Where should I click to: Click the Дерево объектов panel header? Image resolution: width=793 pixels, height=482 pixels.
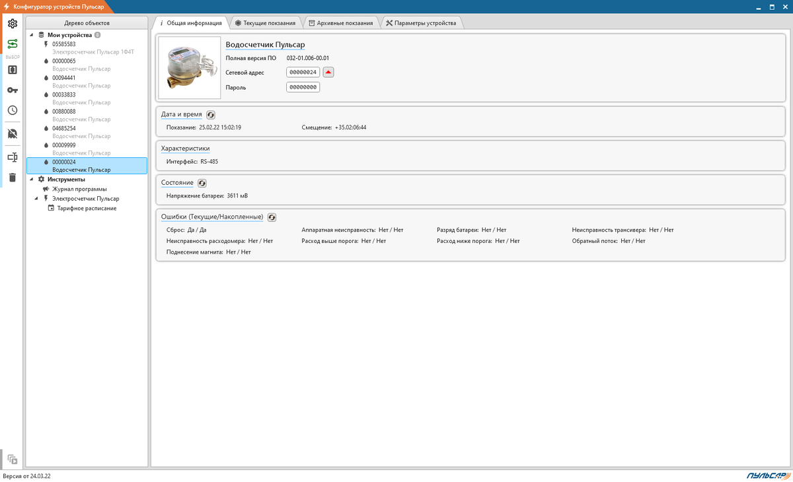click(87, 22)
